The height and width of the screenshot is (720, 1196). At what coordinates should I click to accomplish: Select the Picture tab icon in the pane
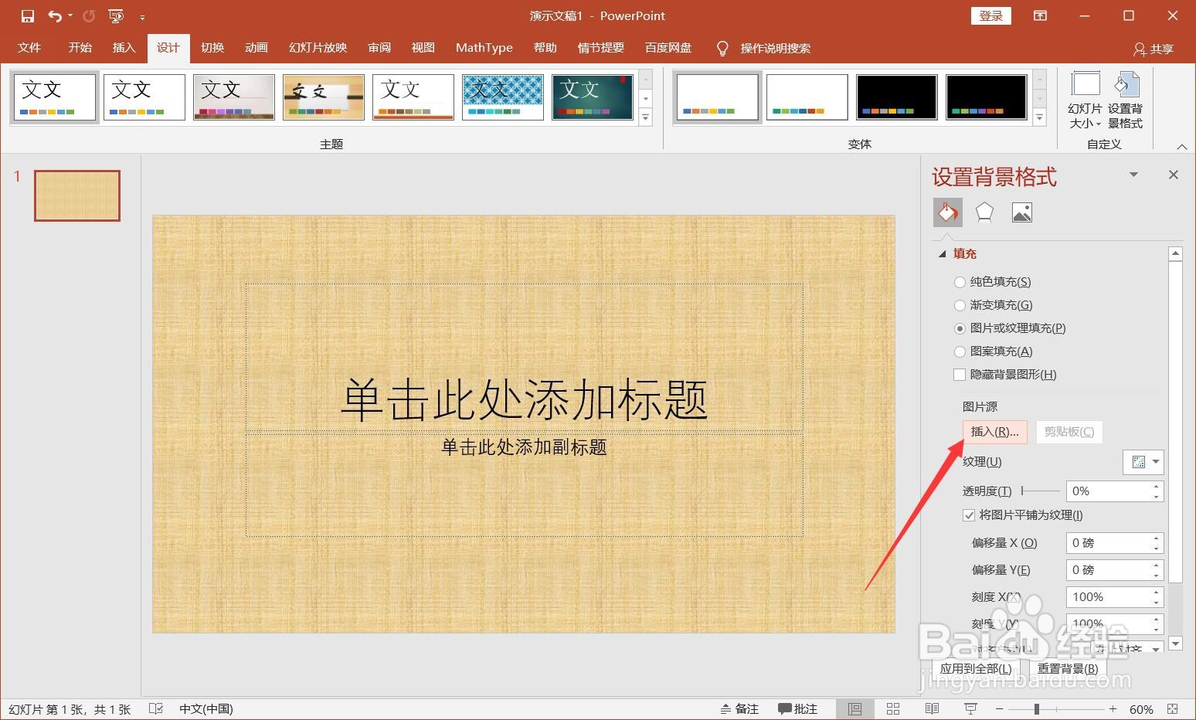1021,212
